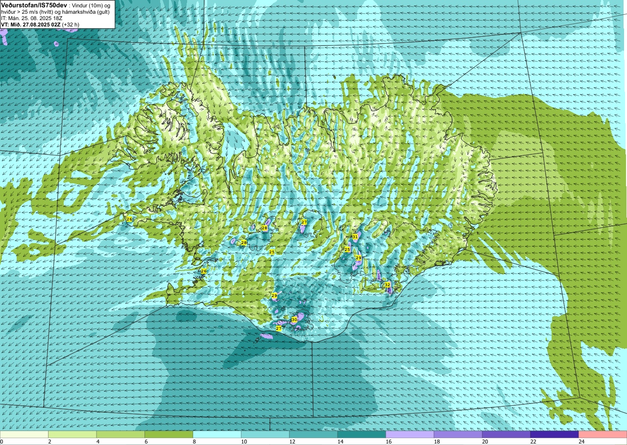Pick the 20–22 m/s purple legend swatch
The width and height of the screenshot is (627, 445).
point(506,435)
